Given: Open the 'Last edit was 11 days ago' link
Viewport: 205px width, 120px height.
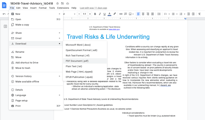Looking at the screenshot, I should tap(93, 8).
